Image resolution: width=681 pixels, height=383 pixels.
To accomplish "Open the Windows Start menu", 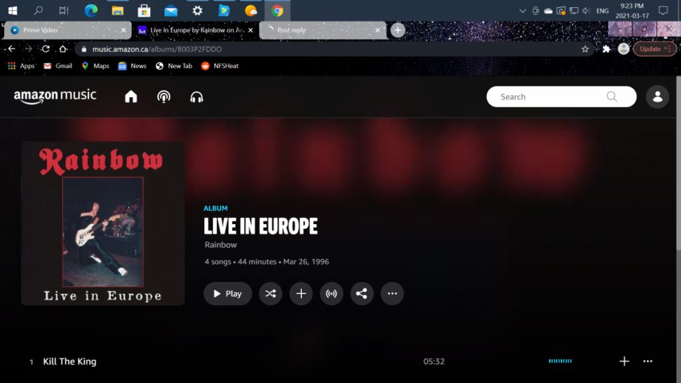I will 13,11.
